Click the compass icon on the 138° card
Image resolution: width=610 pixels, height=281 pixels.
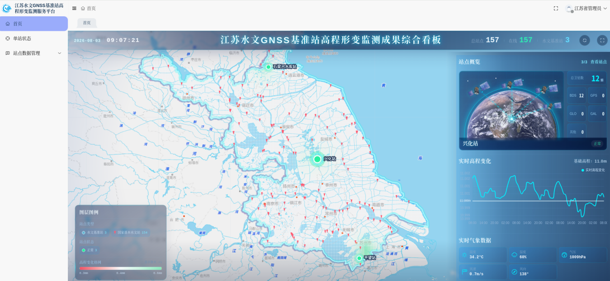[514, 272]
